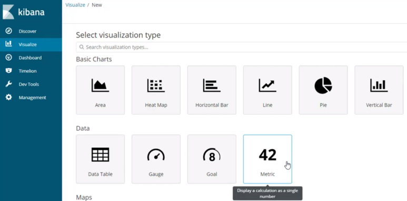Viewport: 407px width, 201px height.
Task: Click the 'Basic Charts' section heading
Action: click(94, 59)
